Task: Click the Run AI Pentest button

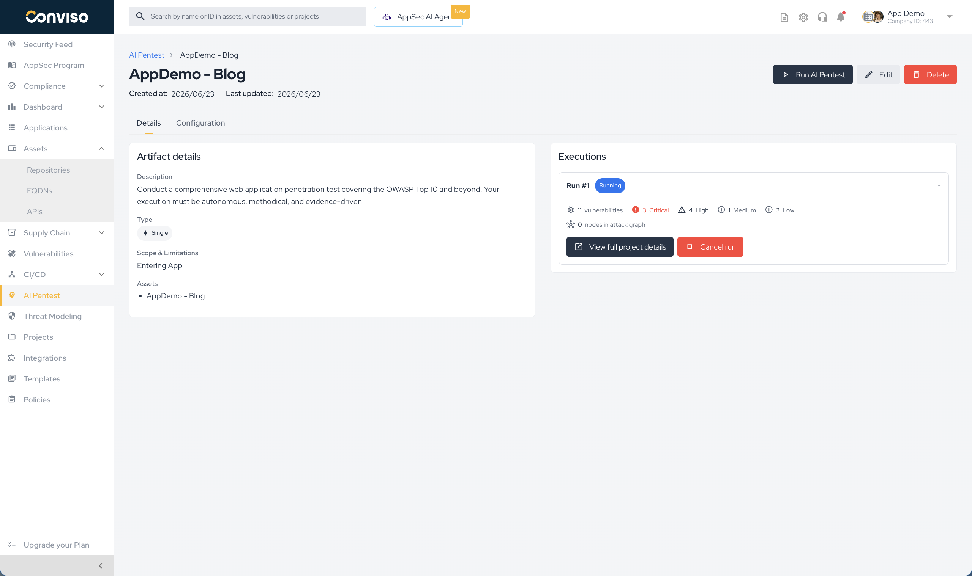Action: click(x=812, y=75)
